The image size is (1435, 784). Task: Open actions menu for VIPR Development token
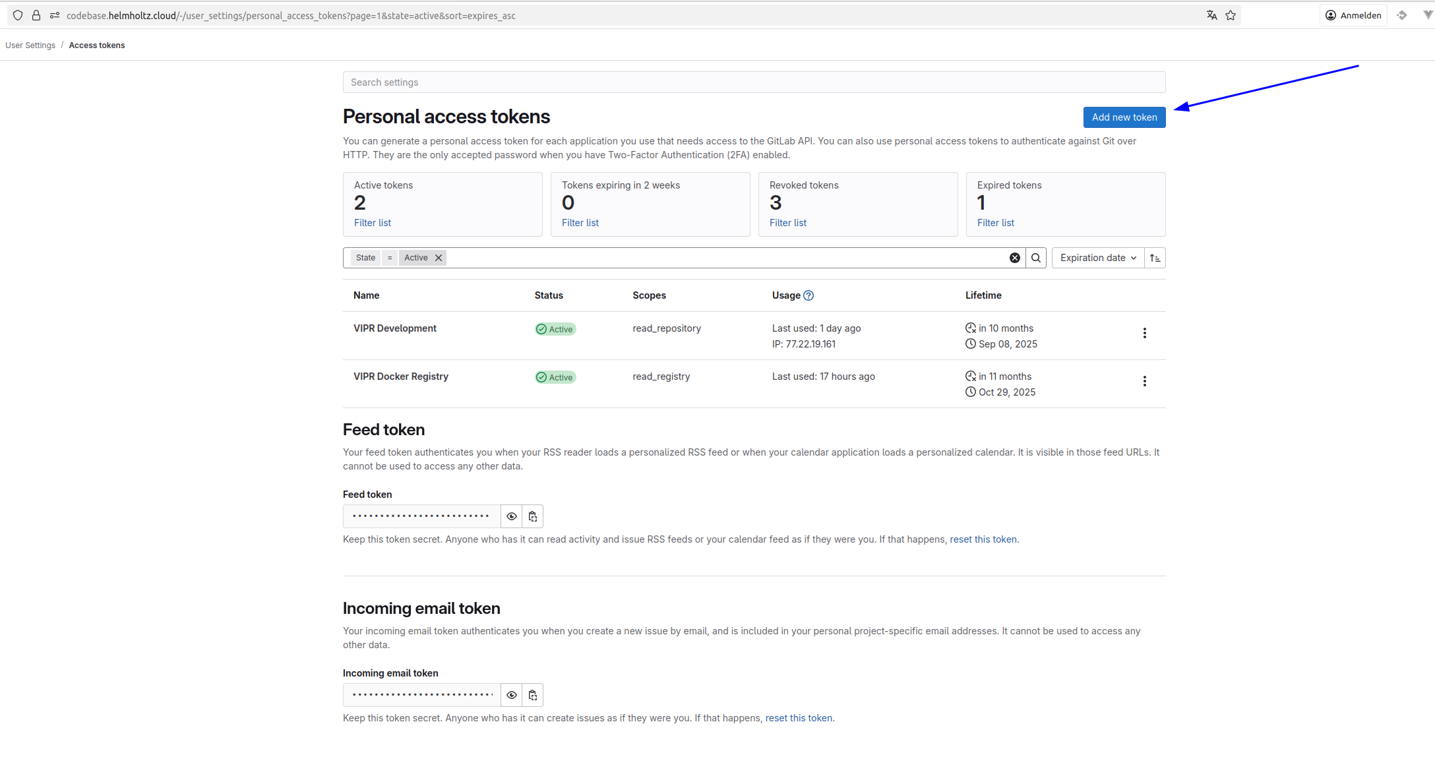1144,333
